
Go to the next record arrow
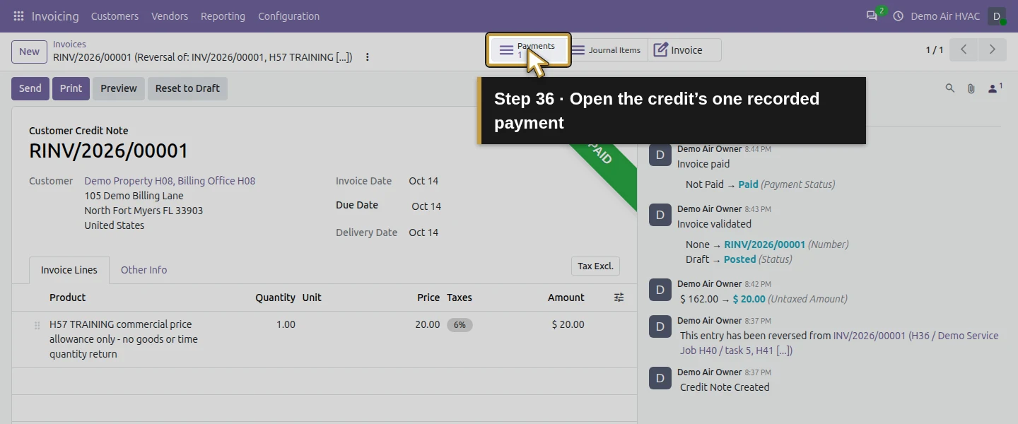pos(992,49)
